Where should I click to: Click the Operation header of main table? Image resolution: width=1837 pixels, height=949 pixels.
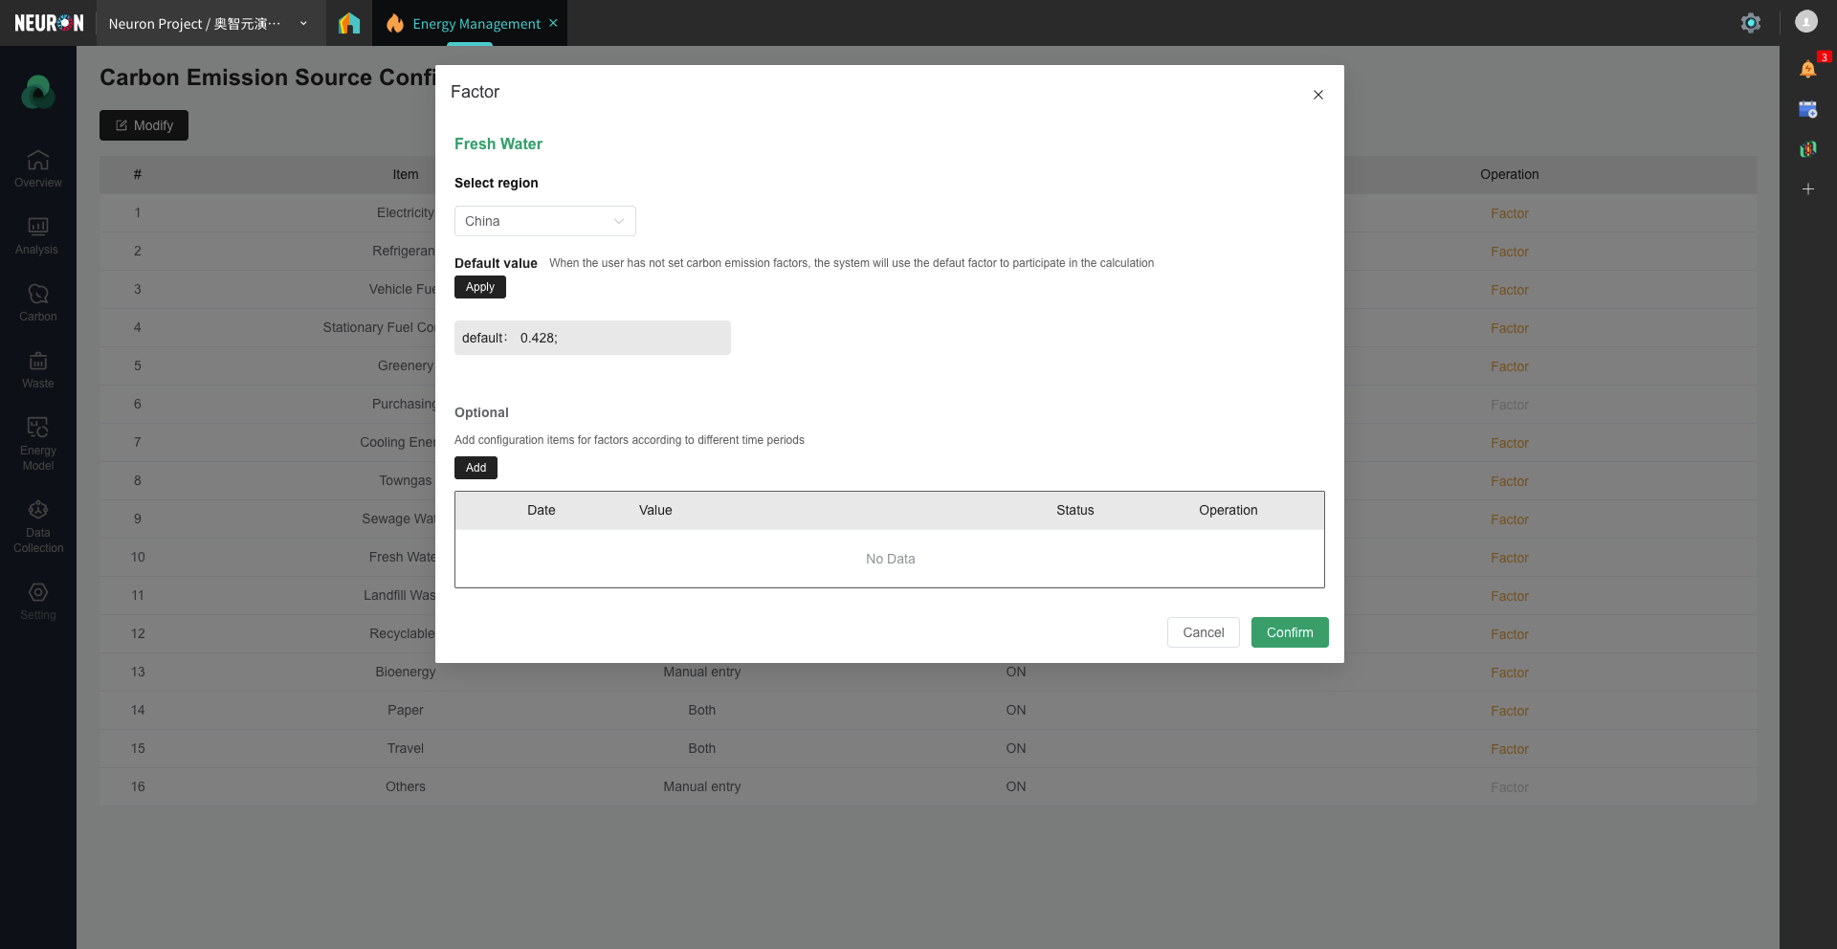pyautogui.click(x=1510, y=174)
